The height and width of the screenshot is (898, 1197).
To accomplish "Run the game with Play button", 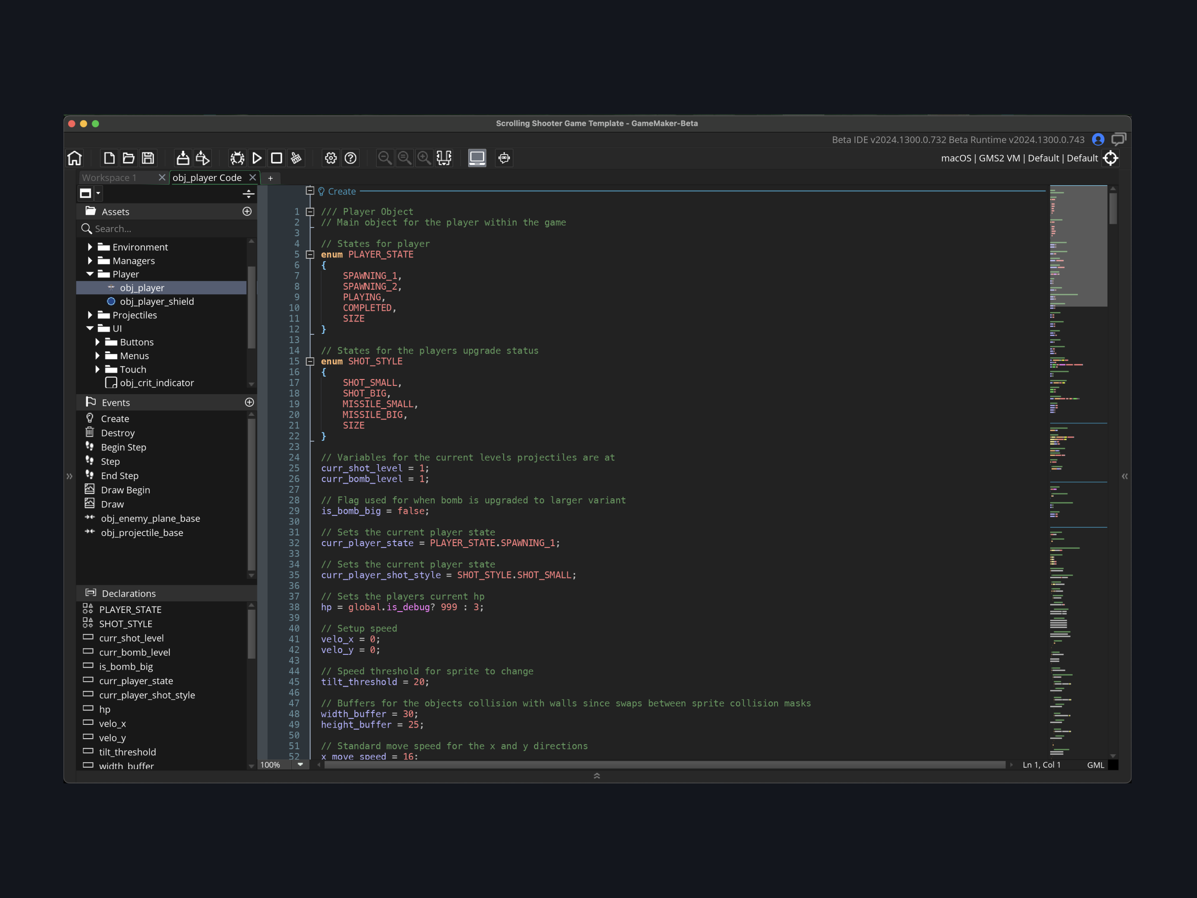I will click(x=257, y=158).
